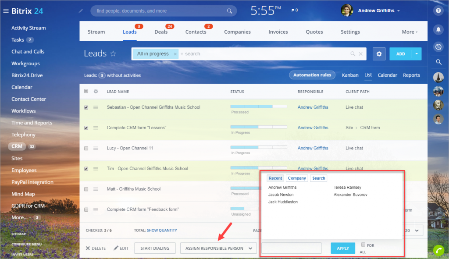
Task: Open the hamburger main menu
Action: click(6, 11)
